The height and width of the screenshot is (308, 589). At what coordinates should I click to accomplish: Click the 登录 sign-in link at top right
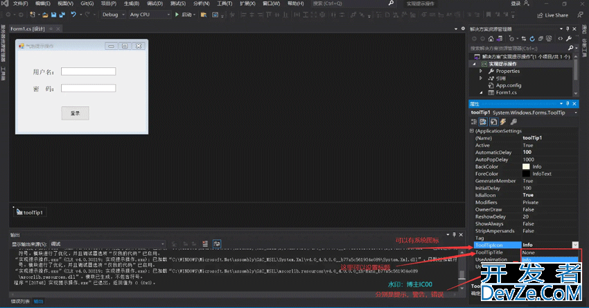tap(516, 3)
